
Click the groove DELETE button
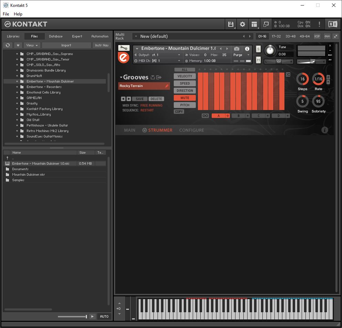156,99
